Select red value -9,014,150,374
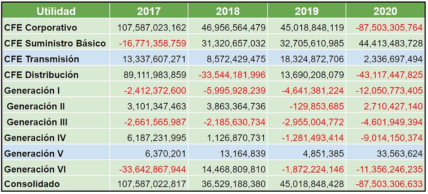 392,138
